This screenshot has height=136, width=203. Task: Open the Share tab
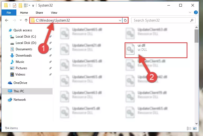pos(39,13)
